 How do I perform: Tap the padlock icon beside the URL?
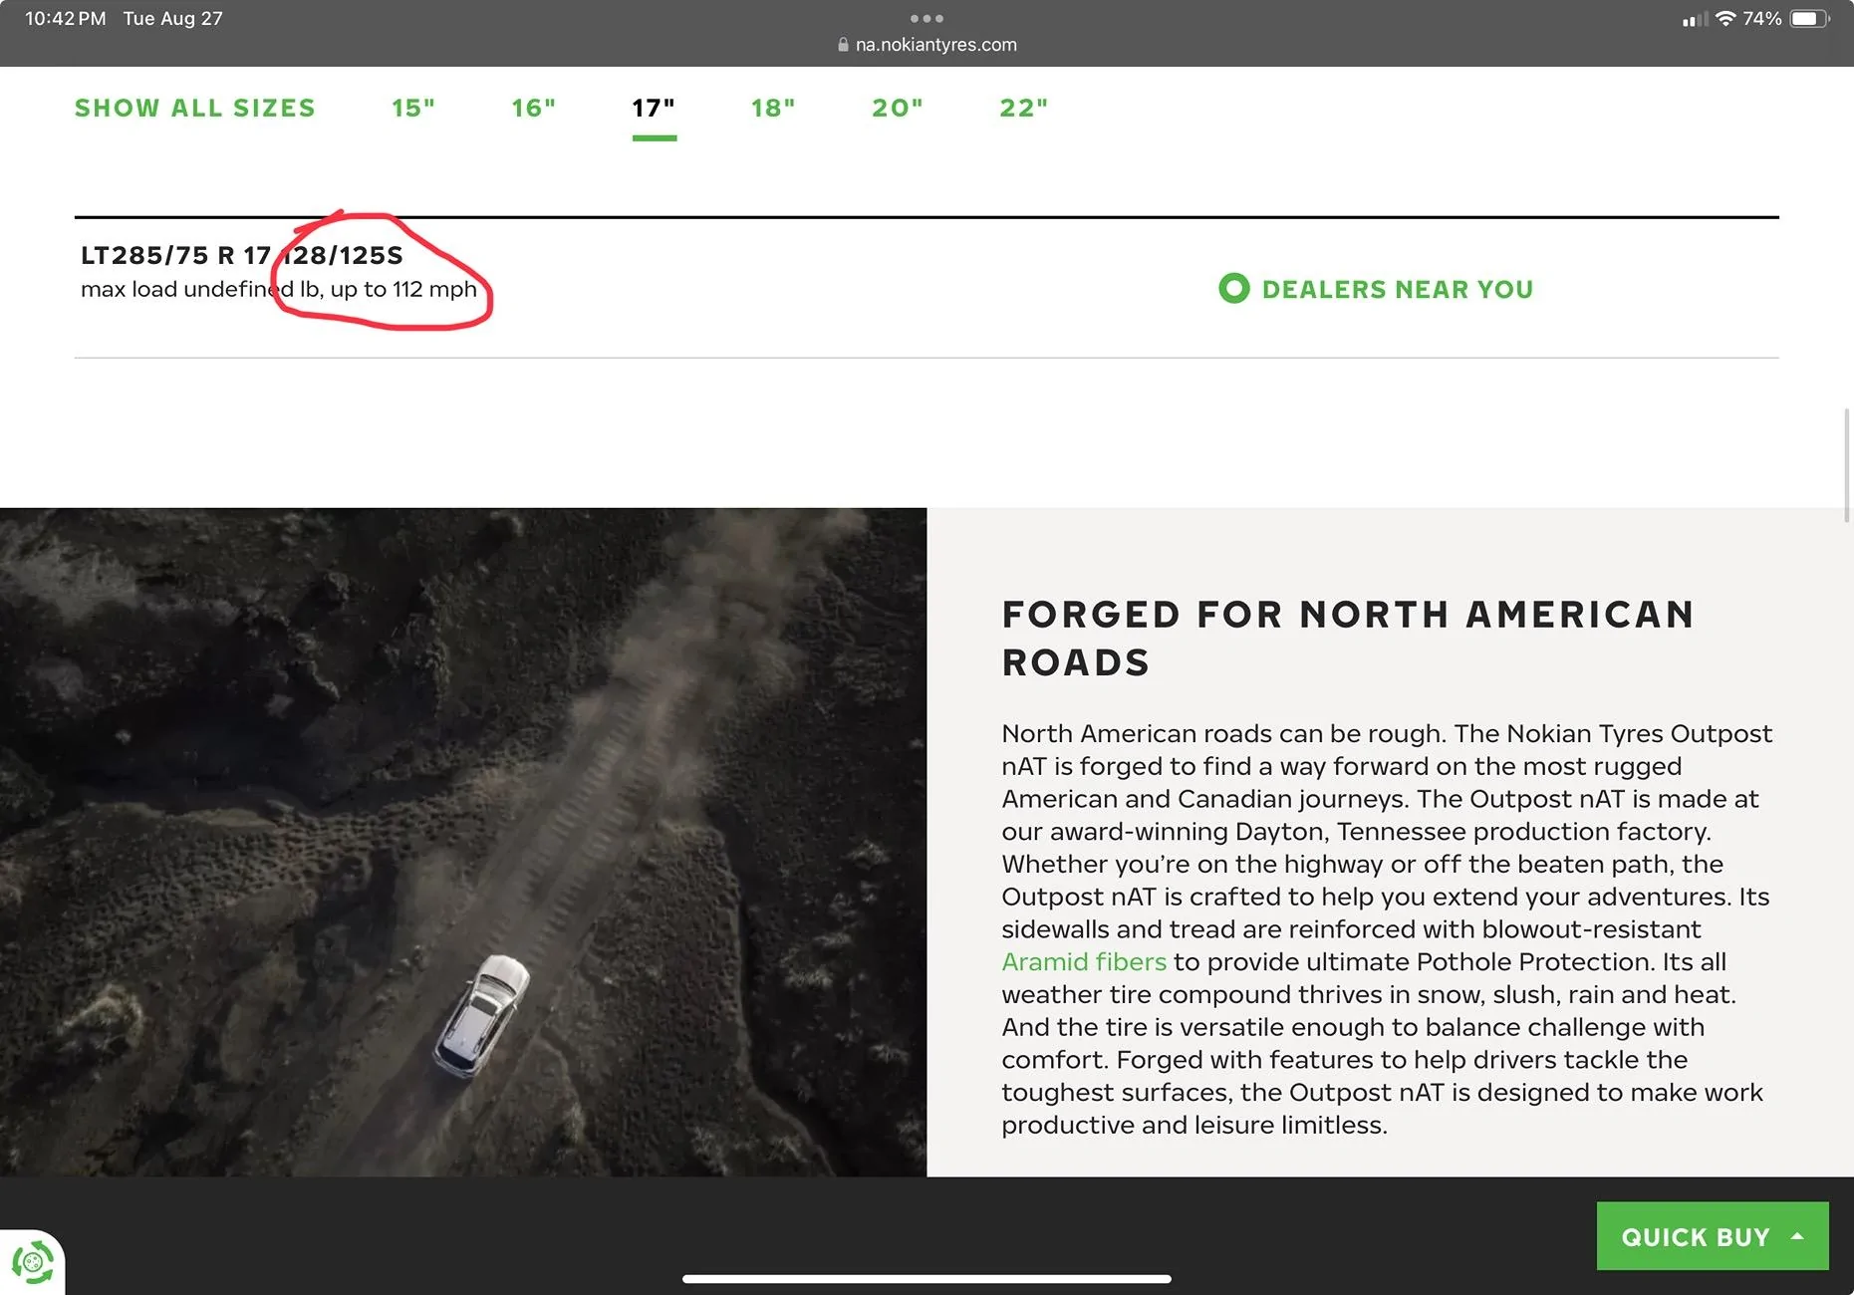pos(843,45)
